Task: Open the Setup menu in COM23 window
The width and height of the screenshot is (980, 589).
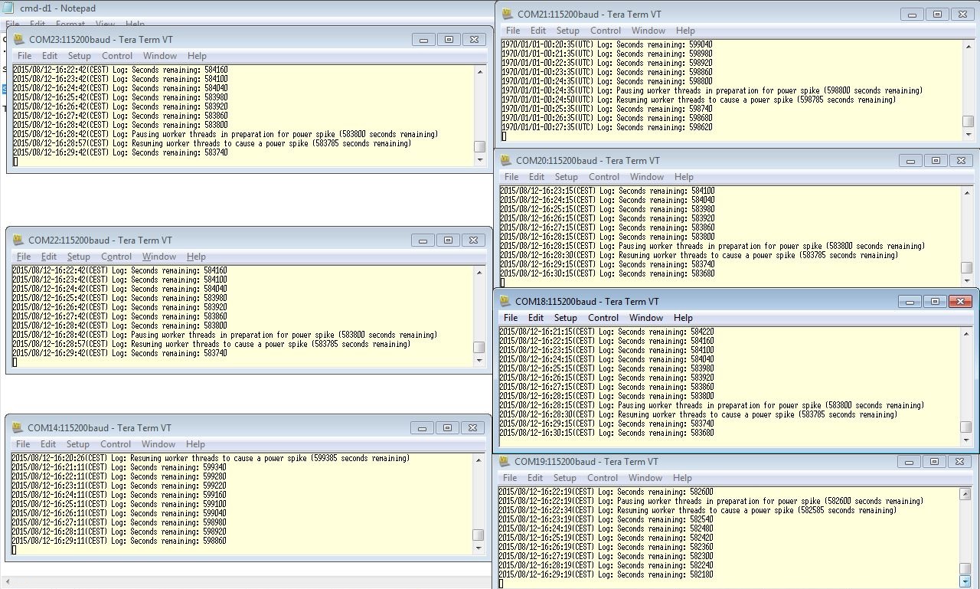Action: pyautogui.click(x=79, y=56)
